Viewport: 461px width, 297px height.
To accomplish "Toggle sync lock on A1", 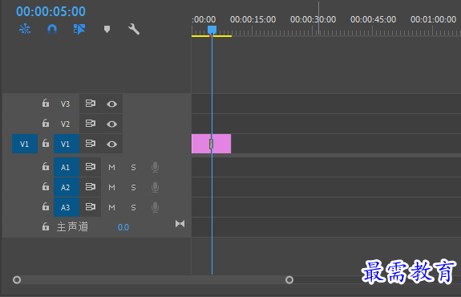I will (x=91, y=167).
